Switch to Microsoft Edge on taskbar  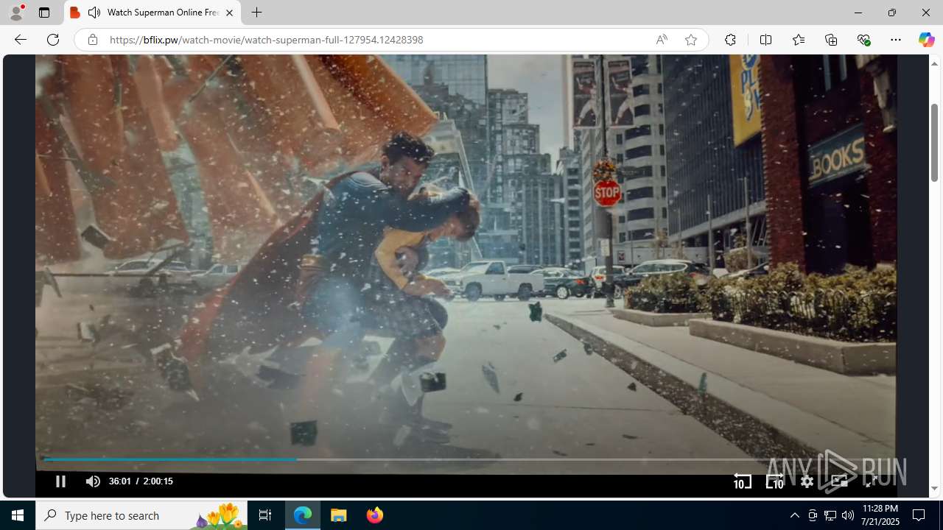[x=303, y=515]
